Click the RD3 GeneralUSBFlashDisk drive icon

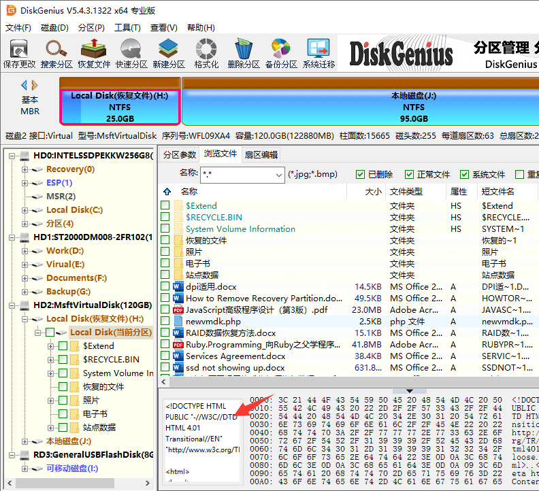tap(24, 455)
